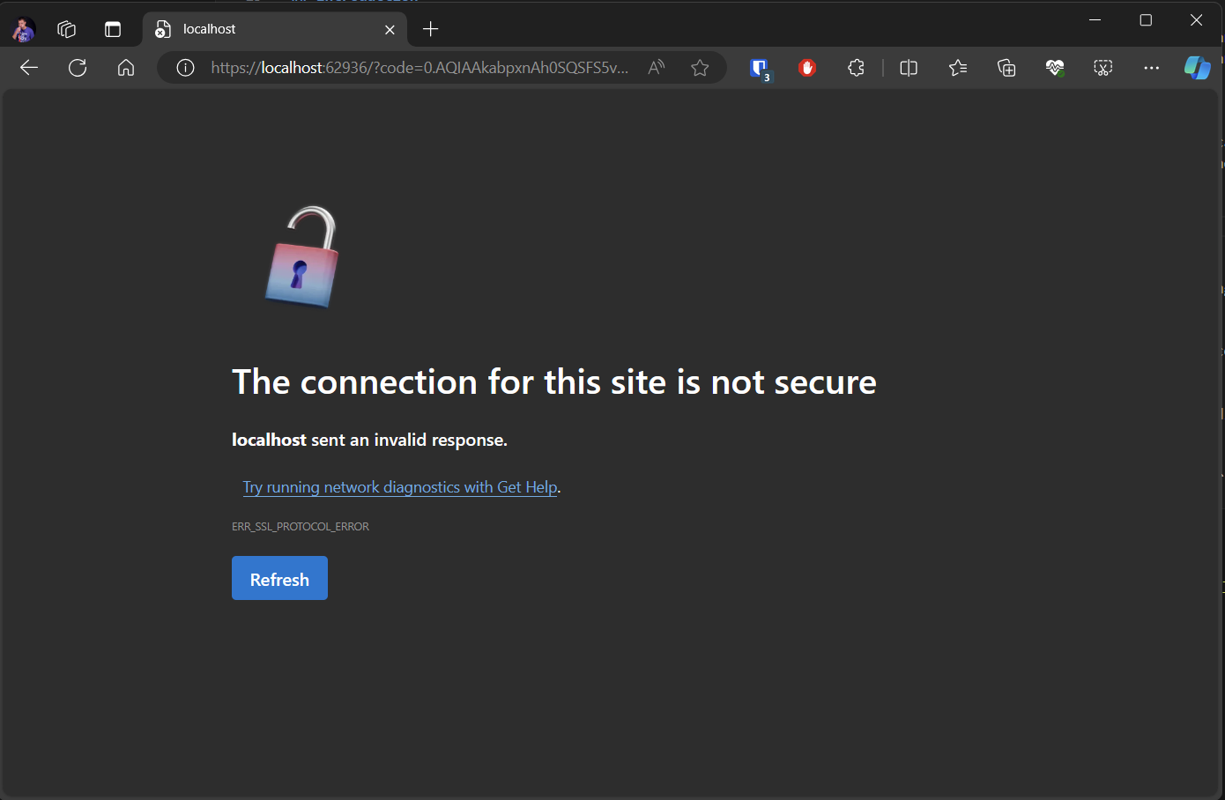Open Settings and more menu
Image resolution: width=1225 pixels, height=800 pixels.
1151,67
